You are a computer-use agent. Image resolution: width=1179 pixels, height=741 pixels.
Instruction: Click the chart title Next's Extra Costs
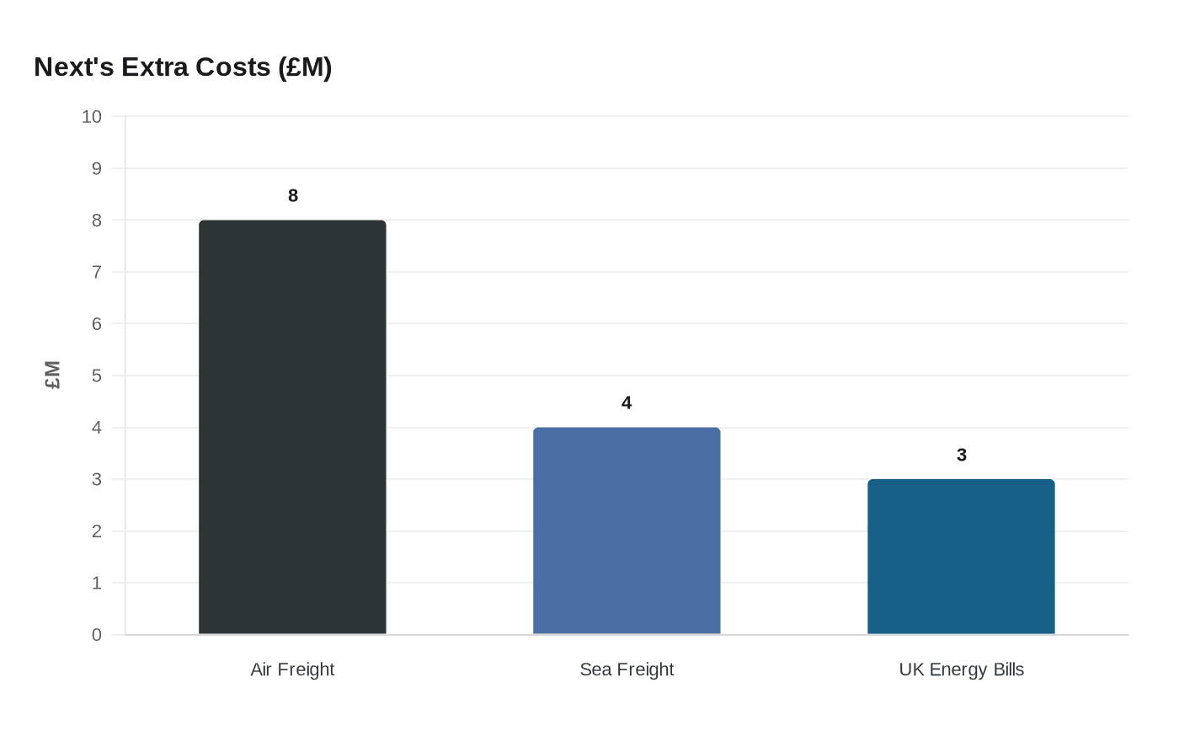coord(183,67)
